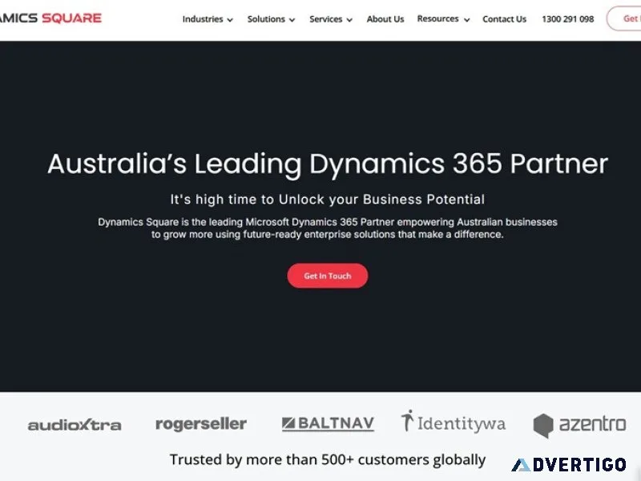Open the Solutions menu
641x481 pixels.
pos(266,19)
